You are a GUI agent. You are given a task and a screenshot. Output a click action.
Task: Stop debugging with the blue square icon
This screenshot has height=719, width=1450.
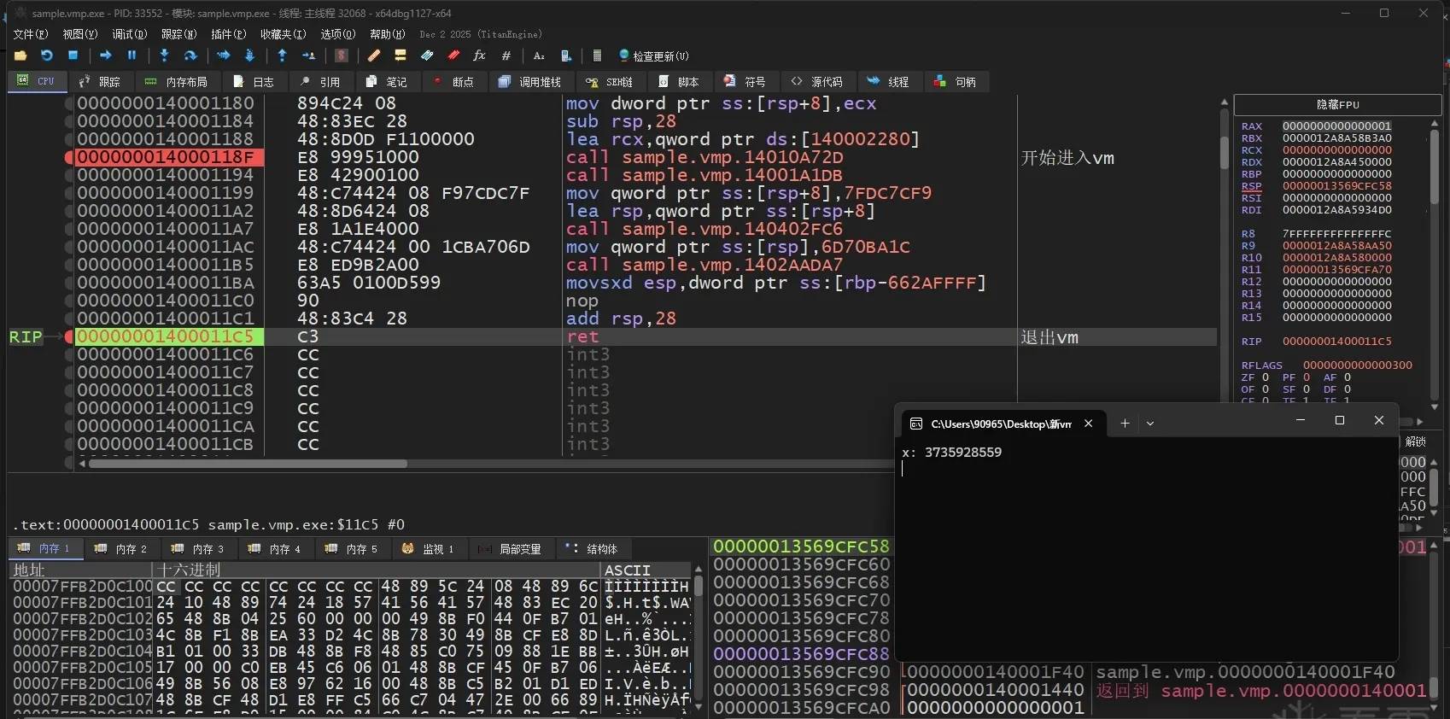[73, 56]
